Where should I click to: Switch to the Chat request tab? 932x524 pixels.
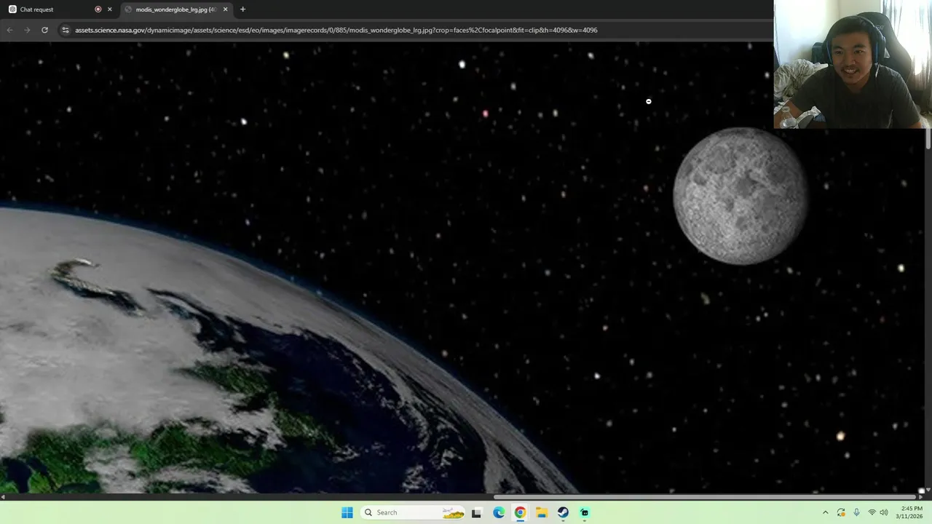[x=58, y=9]
